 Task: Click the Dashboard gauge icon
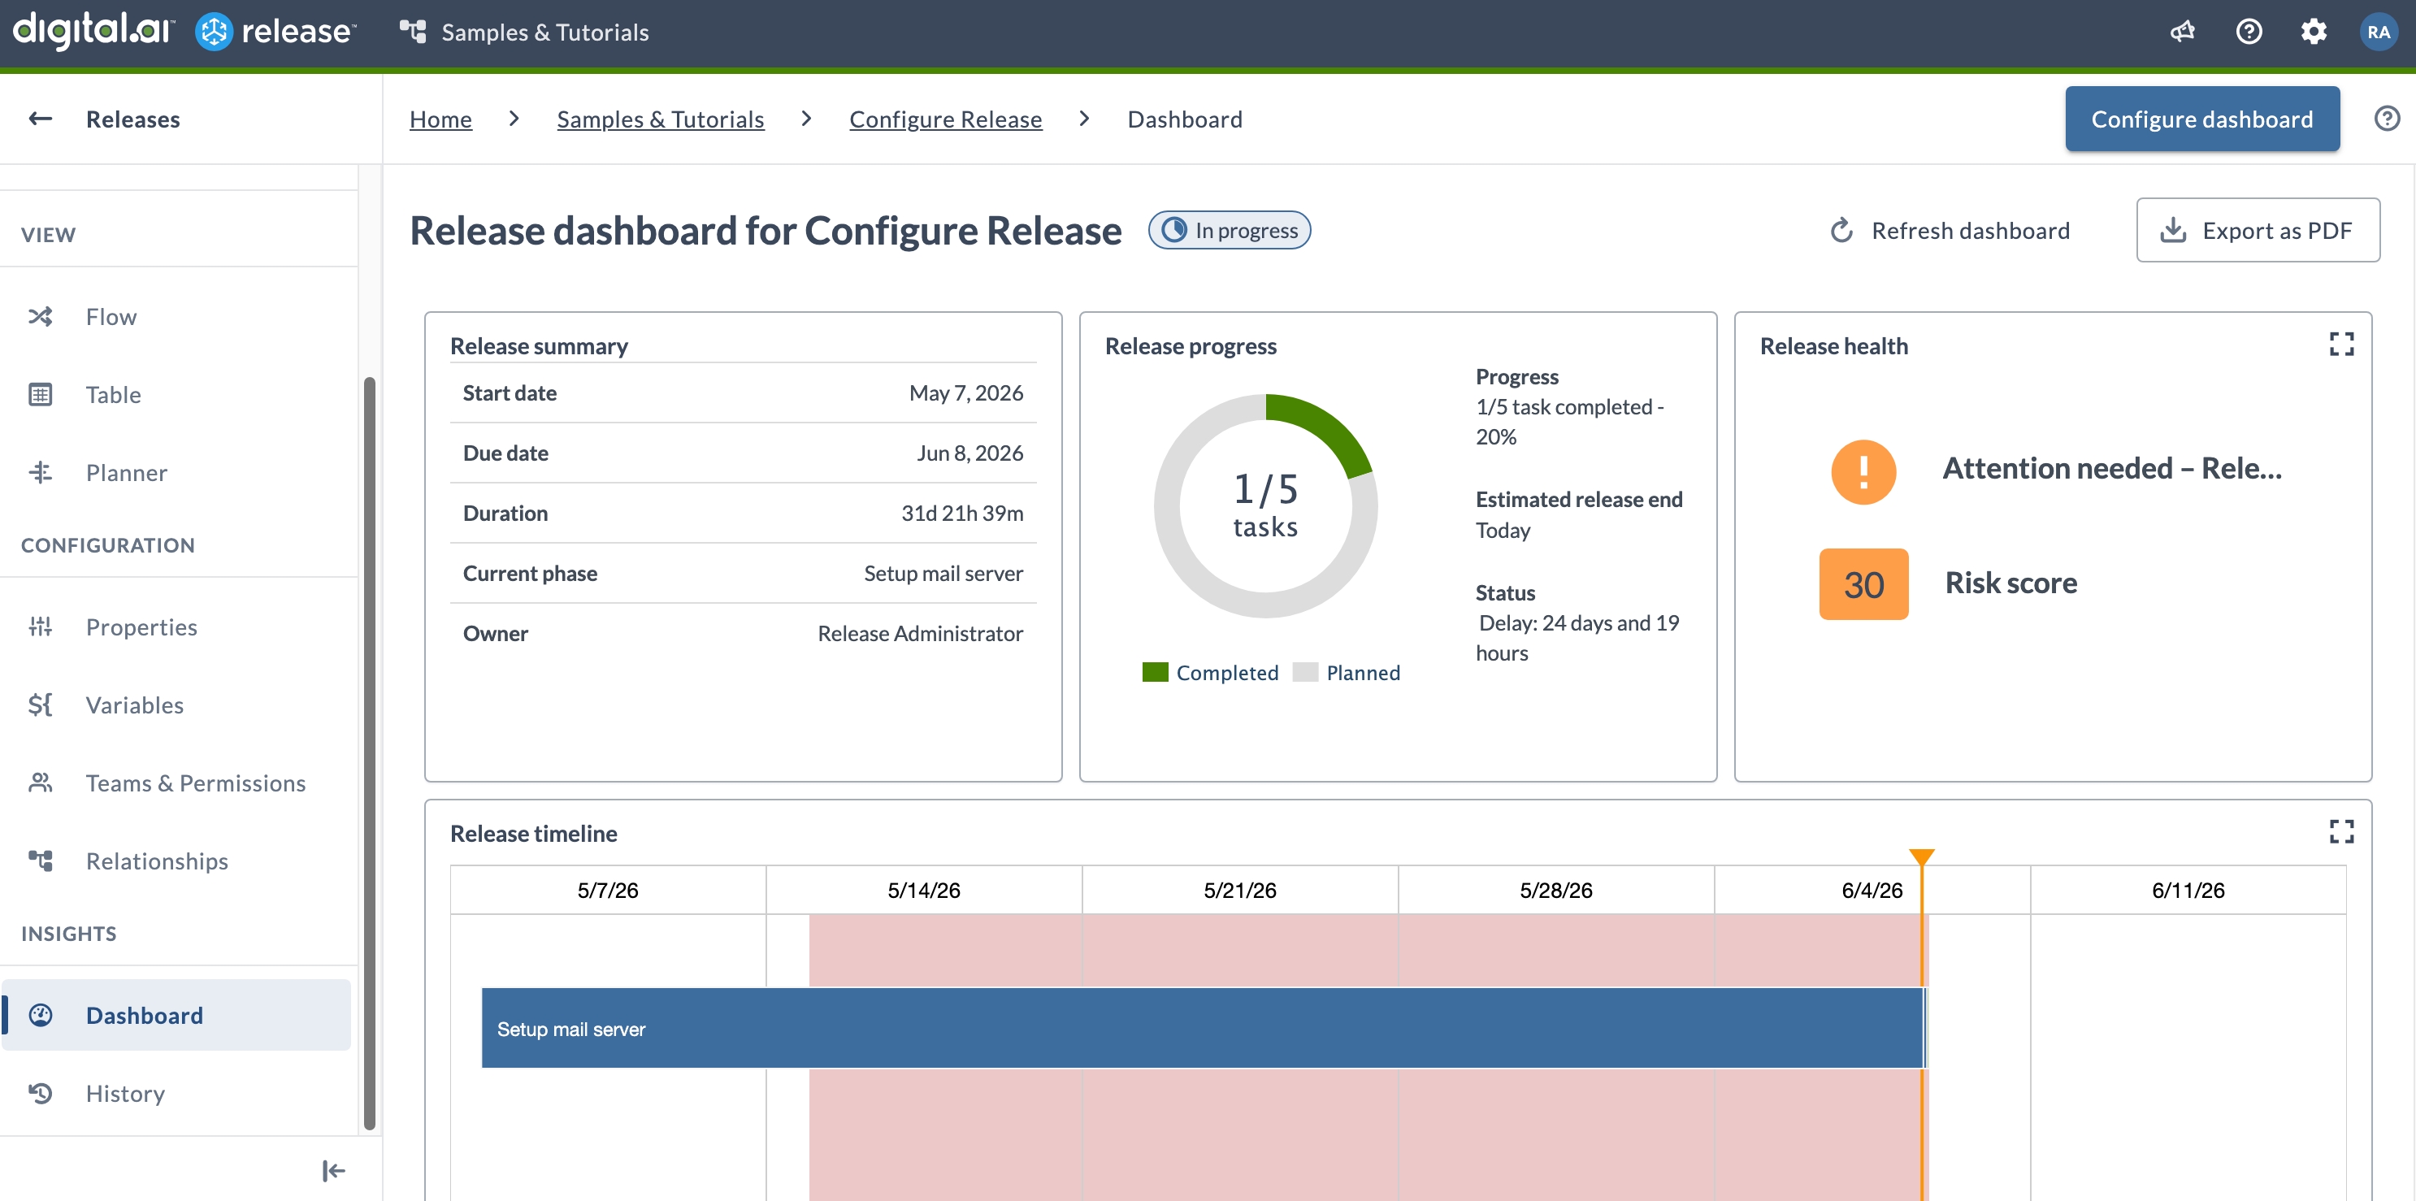click(41, 1016)
